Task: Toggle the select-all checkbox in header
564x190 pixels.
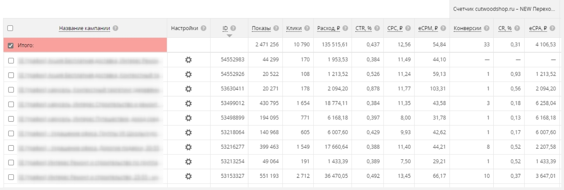Action: pos(10,28)
